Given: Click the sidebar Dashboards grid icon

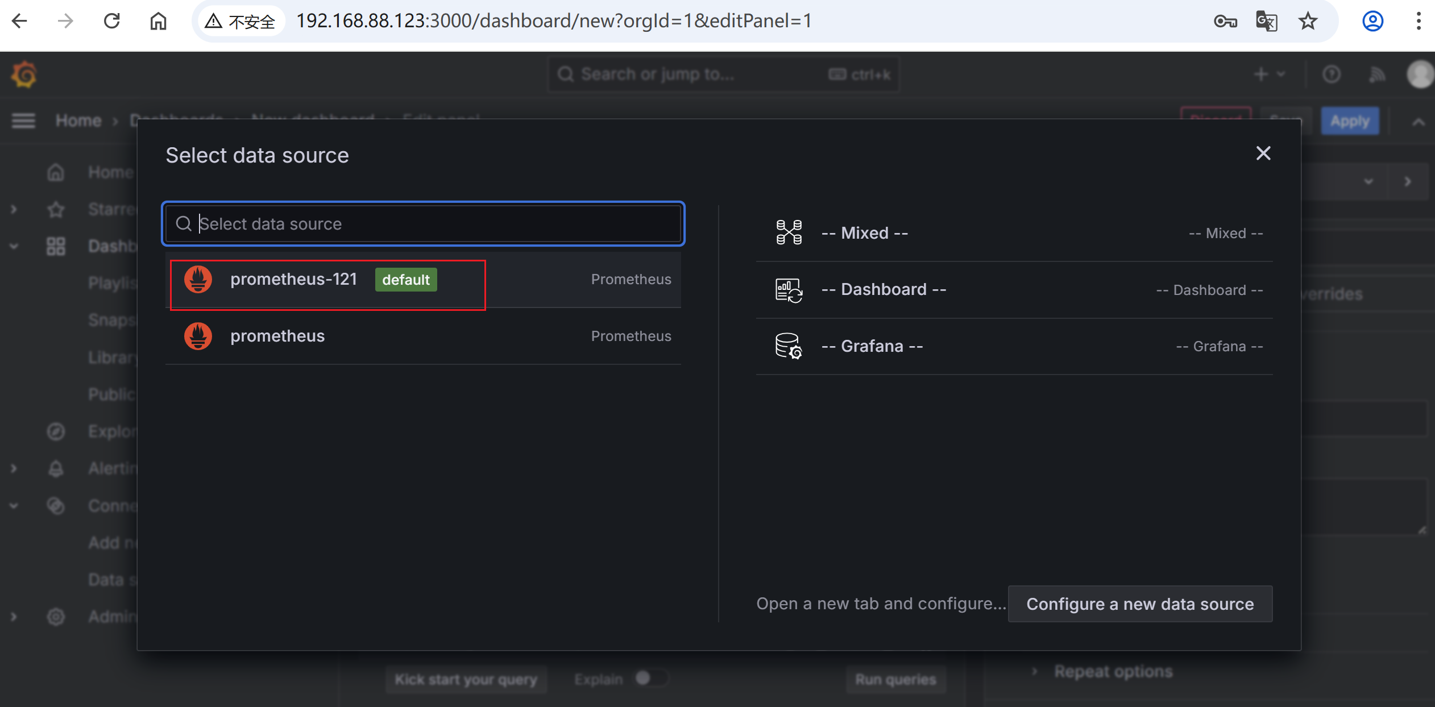Looking at the screenshot, I should 56,246.
